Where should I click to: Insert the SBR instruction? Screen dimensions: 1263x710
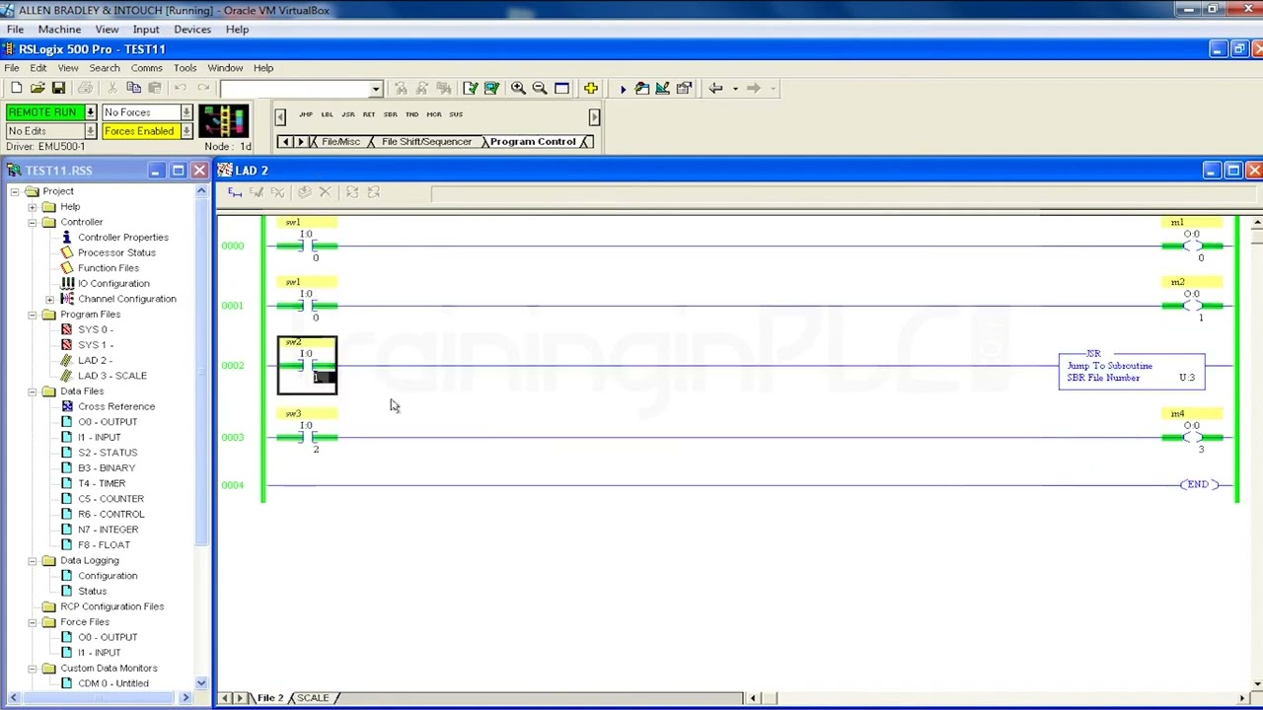point(391,114)
